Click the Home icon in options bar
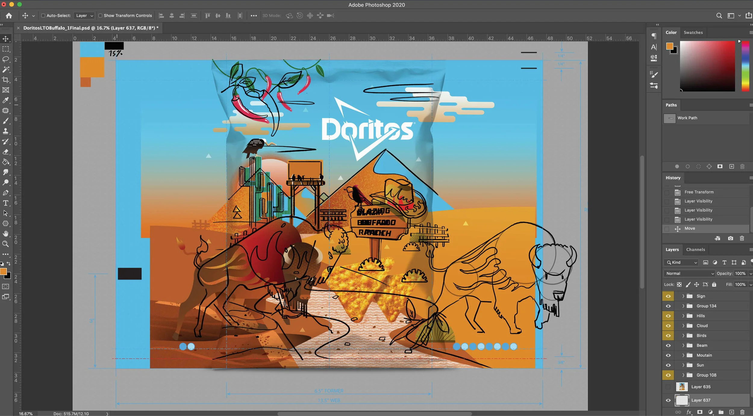 tap(9, 16)
